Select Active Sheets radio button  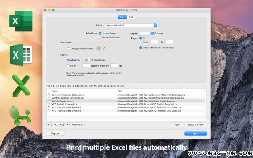(x=100, y=34)
